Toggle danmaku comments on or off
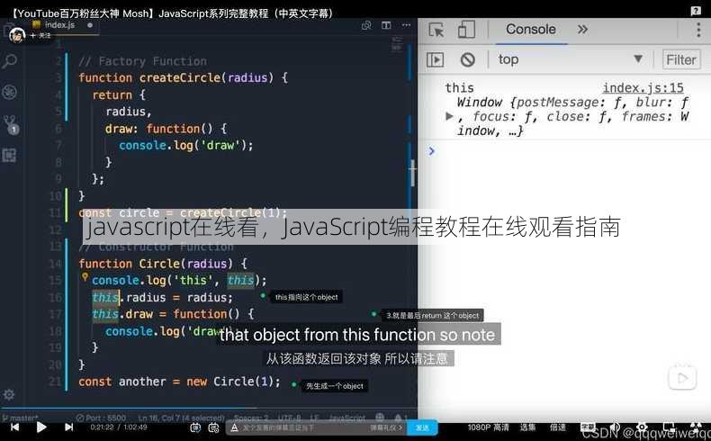The height and width of the screenshot is (441, 711). point(195,427)
